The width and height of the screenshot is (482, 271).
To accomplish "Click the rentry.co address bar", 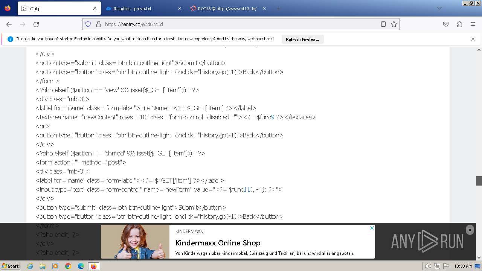I will point(241,24).
